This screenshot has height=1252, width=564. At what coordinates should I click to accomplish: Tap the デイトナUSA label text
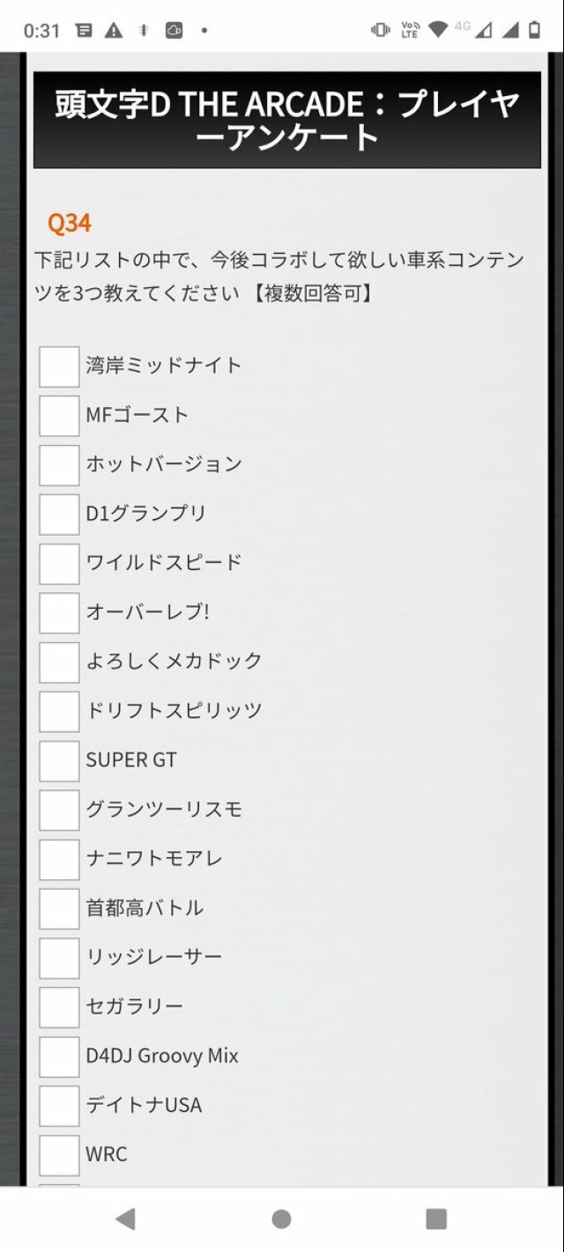[x=144, y=1105]
